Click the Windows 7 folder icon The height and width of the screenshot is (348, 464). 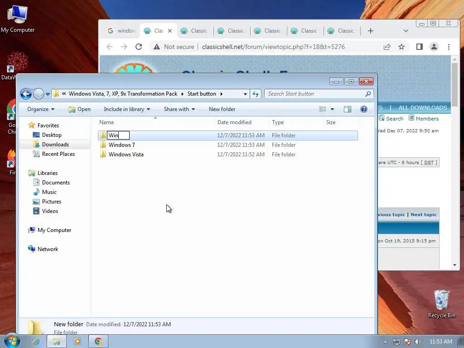[x=103, y=145]
